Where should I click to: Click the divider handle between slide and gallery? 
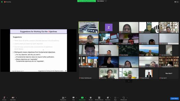point(77,50)
